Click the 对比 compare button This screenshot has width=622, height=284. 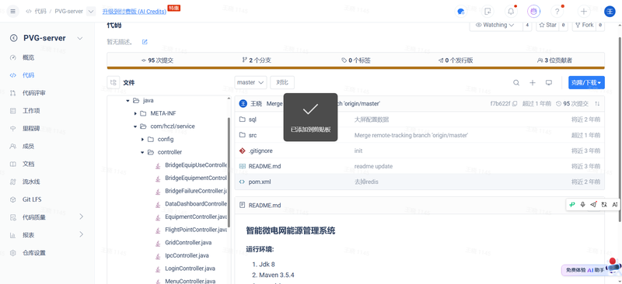coord(282,82)
